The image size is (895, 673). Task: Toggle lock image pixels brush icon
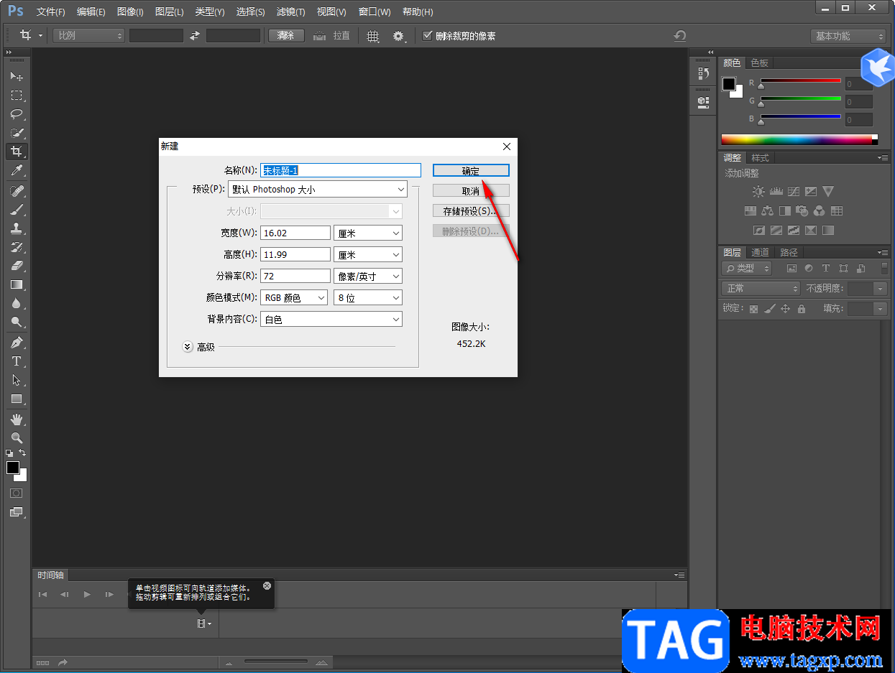pyautogui.click(x=769, y=309)
